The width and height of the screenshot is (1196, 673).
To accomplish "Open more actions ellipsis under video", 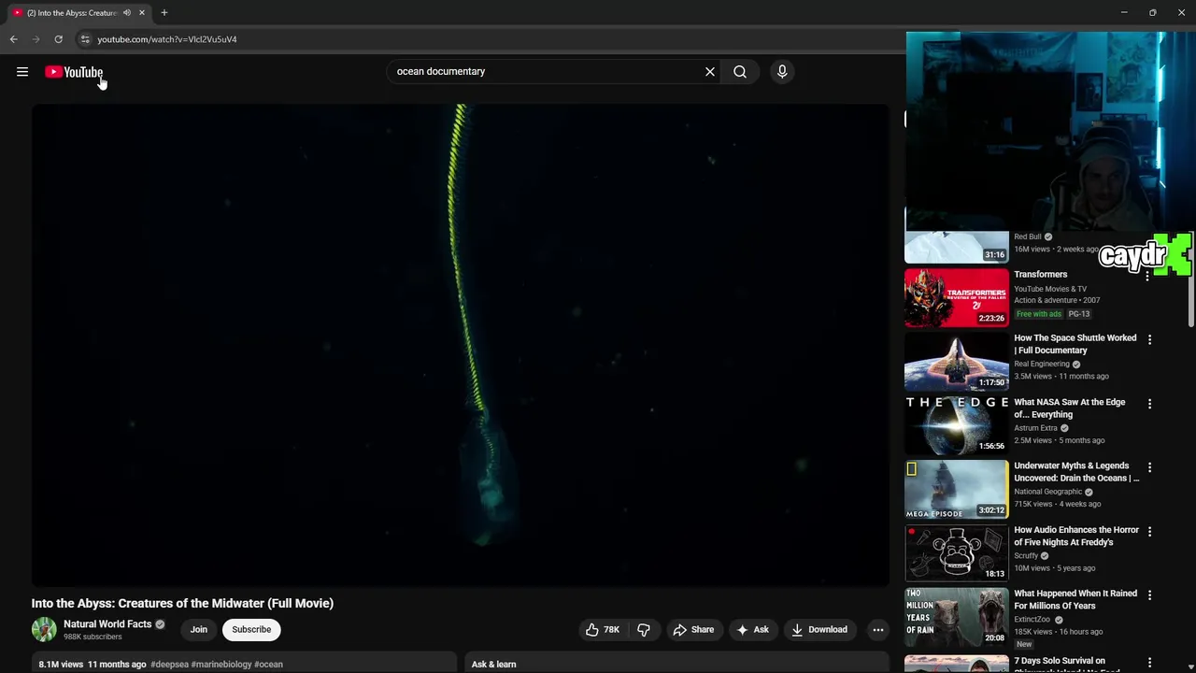I will (878, 629).
